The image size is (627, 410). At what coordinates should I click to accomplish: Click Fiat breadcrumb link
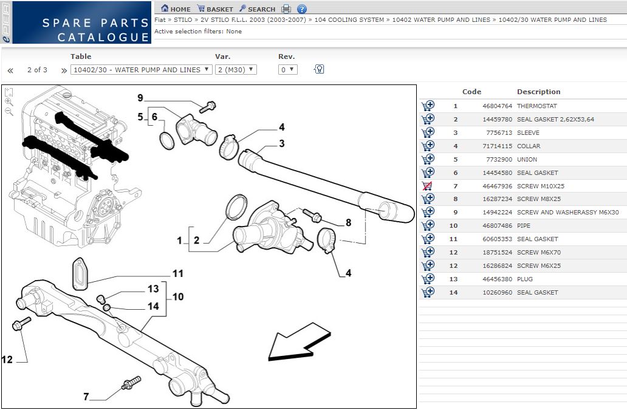pyautogui.click(x=160, y=19)
